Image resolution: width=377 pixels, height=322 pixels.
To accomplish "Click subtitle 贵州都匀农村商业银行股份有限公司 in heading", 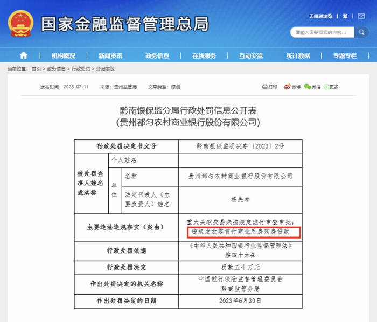I will pyautogui.click(x=188, y=122).
